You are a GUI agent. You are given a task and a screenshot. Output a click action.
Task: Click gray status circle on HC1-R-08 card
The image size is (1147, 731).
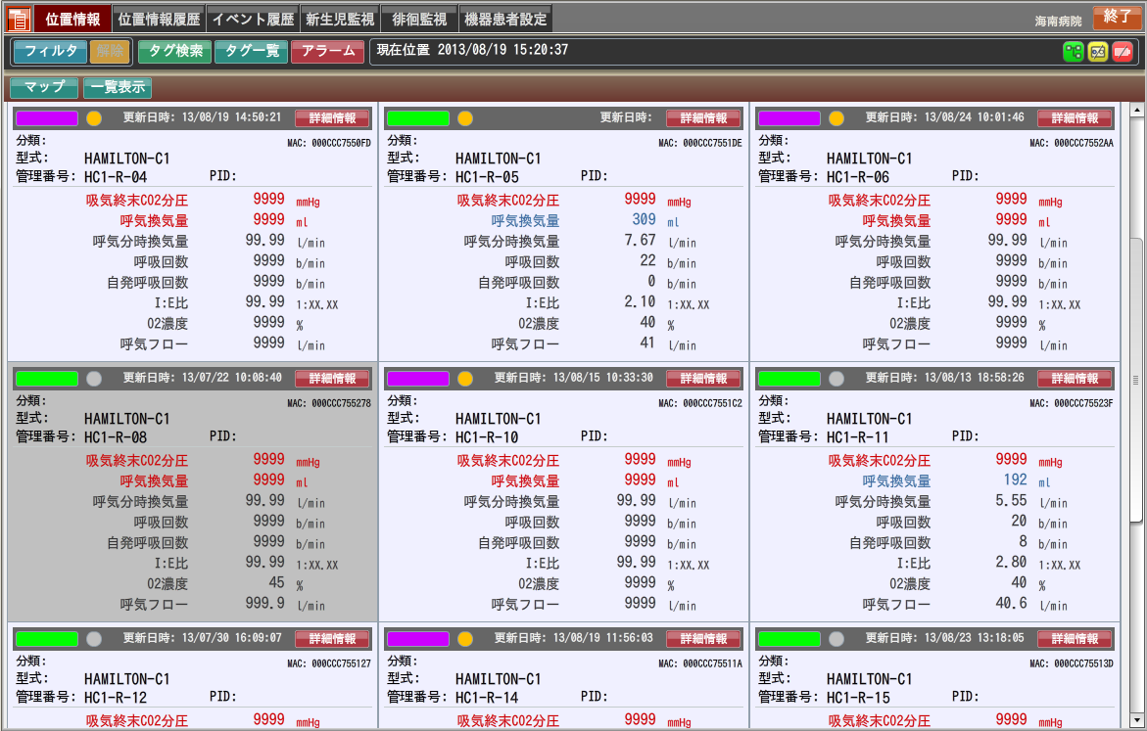click(94, 379)
